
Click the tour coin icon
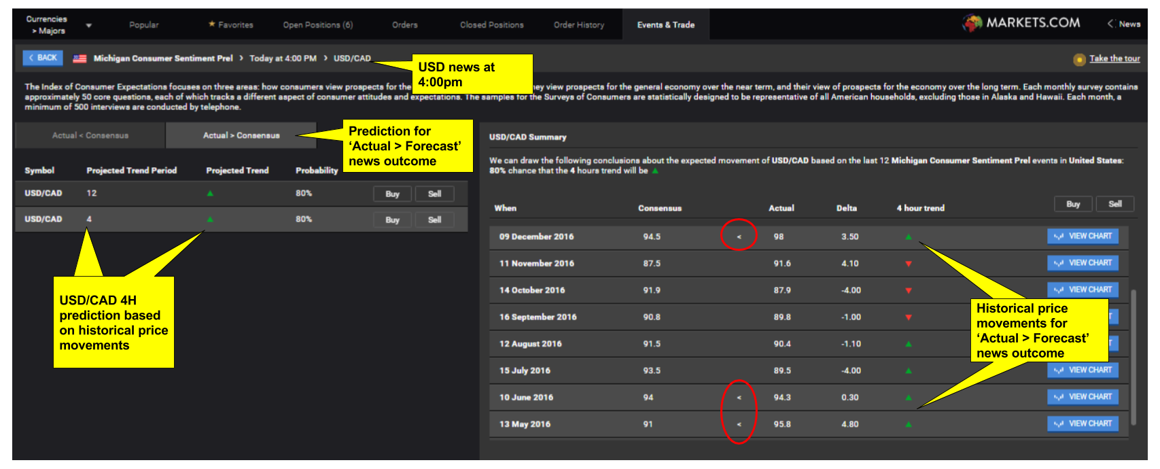click(1079, 60)
